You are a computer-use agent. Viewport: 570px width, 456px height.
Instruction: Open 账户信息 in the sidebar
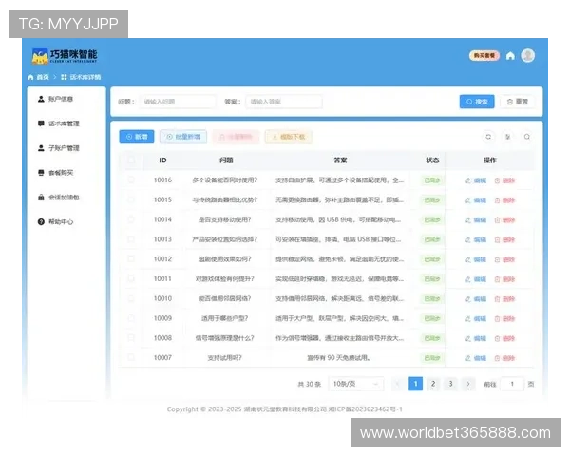pyautogui.click(x=56, y=99)
